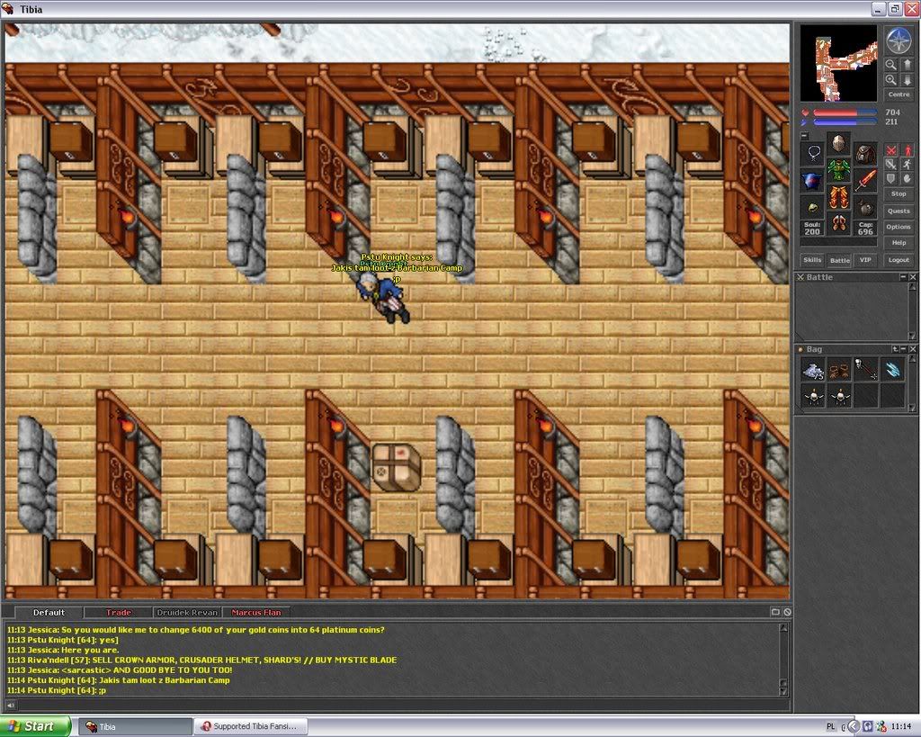Enable defensive shield fight mode

[891, 179]
